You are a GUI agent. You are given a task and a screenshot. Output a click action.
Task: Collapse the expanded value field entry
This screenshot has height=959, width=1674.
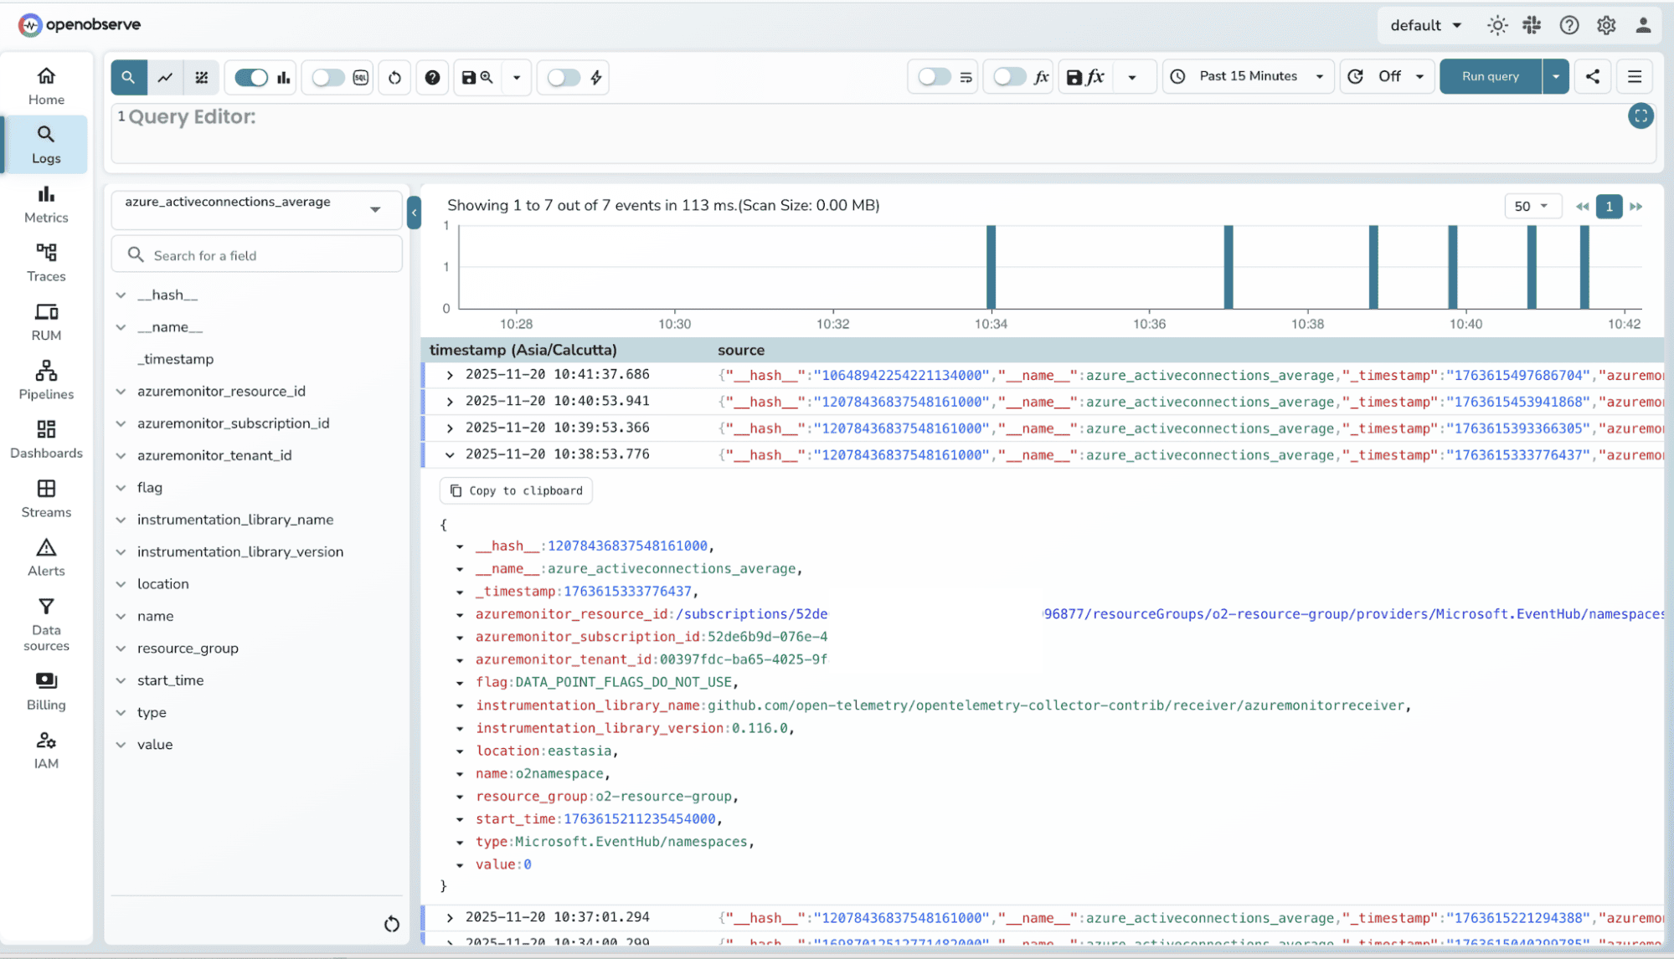tap(458, 864)
